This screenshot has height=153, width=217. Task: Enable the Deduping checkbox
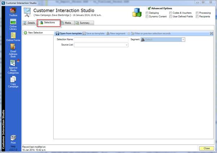coord(147,13)
